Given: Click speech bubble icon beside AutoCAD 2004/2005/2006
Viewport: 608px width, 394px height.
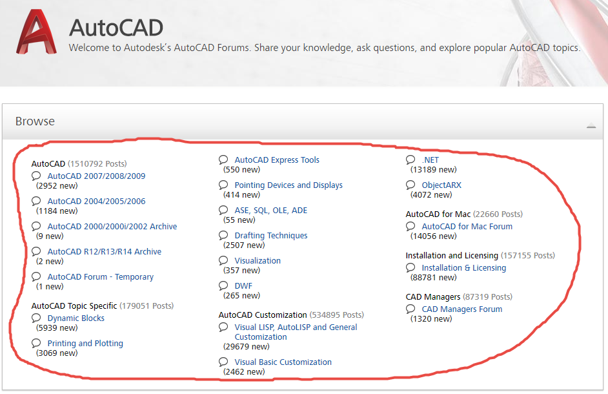Looking at the screenshot, I should (x=36, y=201).
